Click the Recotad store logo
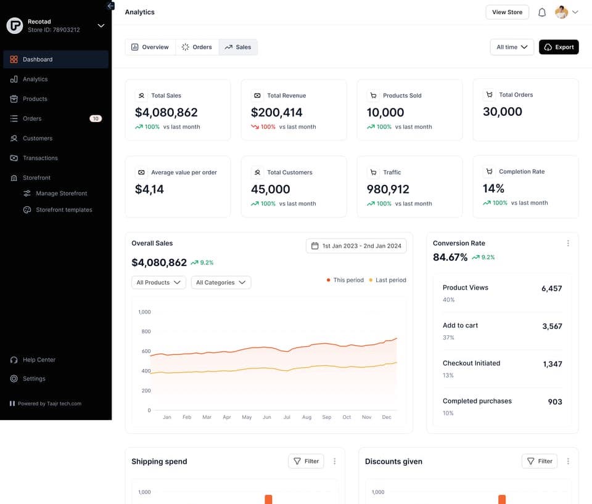 coord(15,26)
